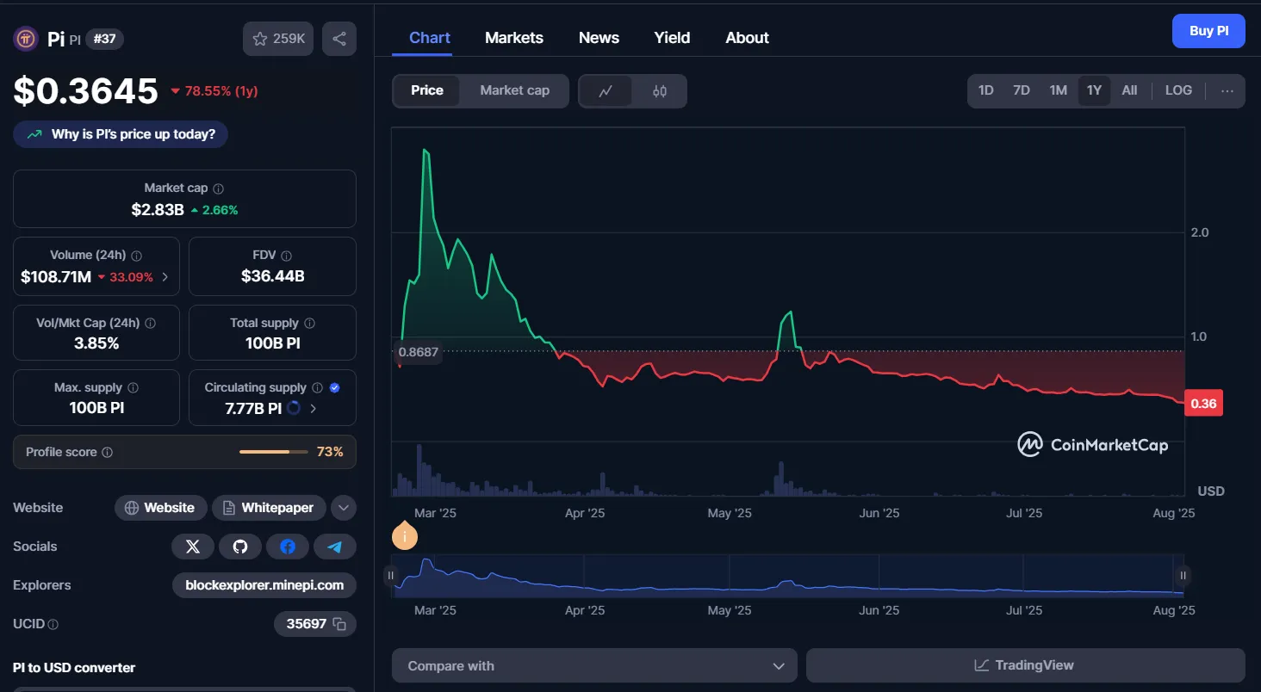
Task: Click the Profile score progress bar
Action: [275, 452]
